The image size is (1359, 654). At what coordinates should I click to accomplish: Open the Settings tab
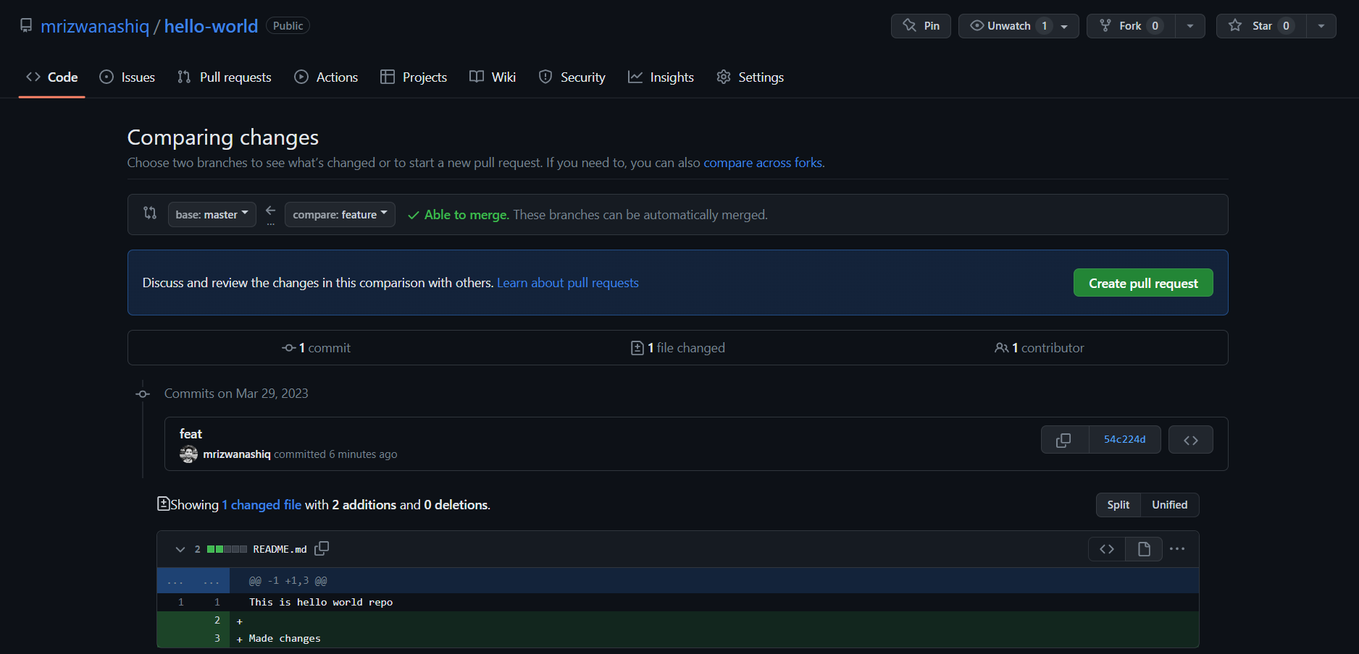[x=750, y=77]
